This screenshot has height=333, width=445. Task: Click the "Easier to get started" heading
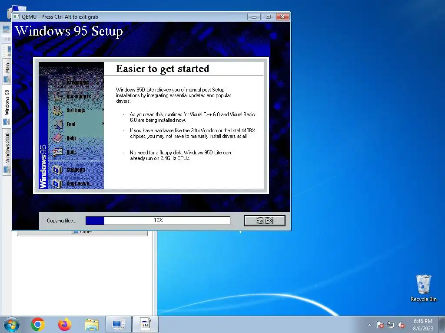[x=163, y=69]
